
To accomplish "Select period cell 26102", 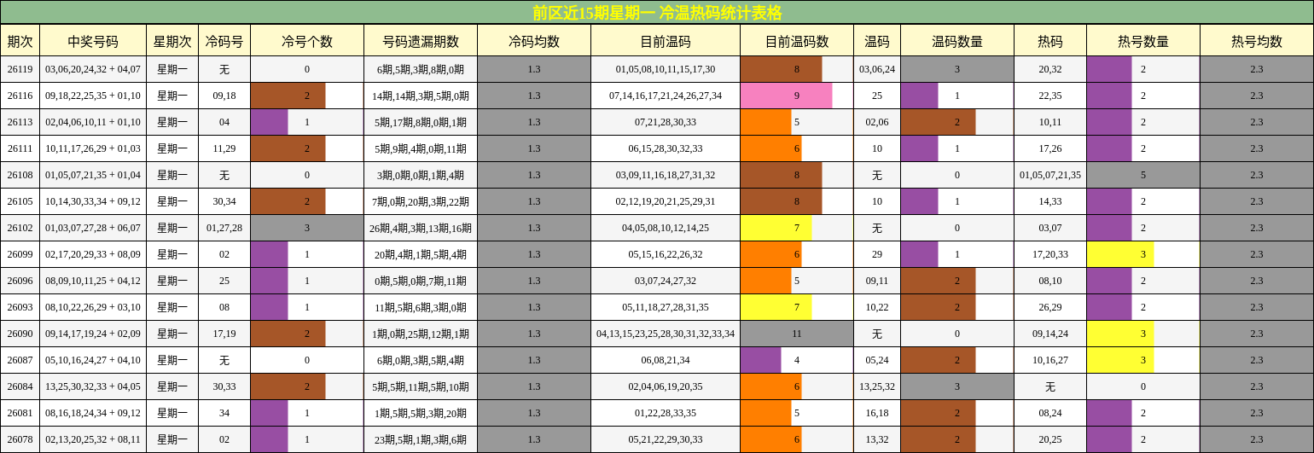I will point(20,228).
